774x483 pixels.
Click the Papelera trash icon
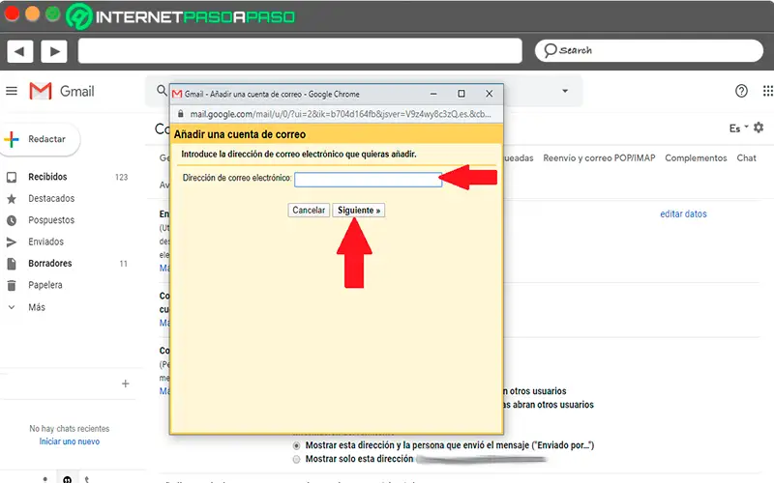(12, 285)
